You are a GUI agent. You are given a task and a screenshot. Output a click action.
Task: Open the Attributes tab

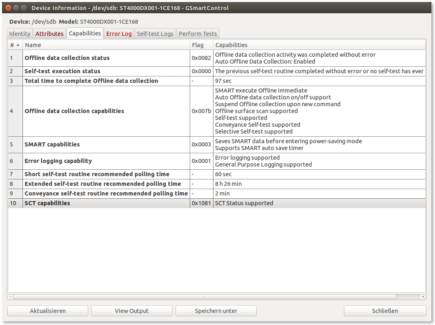(50, 33)
